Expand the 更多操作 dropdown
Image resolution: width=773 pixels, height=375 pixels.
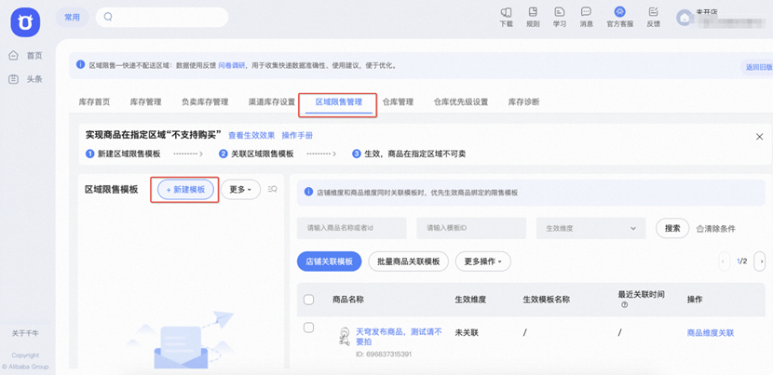[x=483, y=261]
